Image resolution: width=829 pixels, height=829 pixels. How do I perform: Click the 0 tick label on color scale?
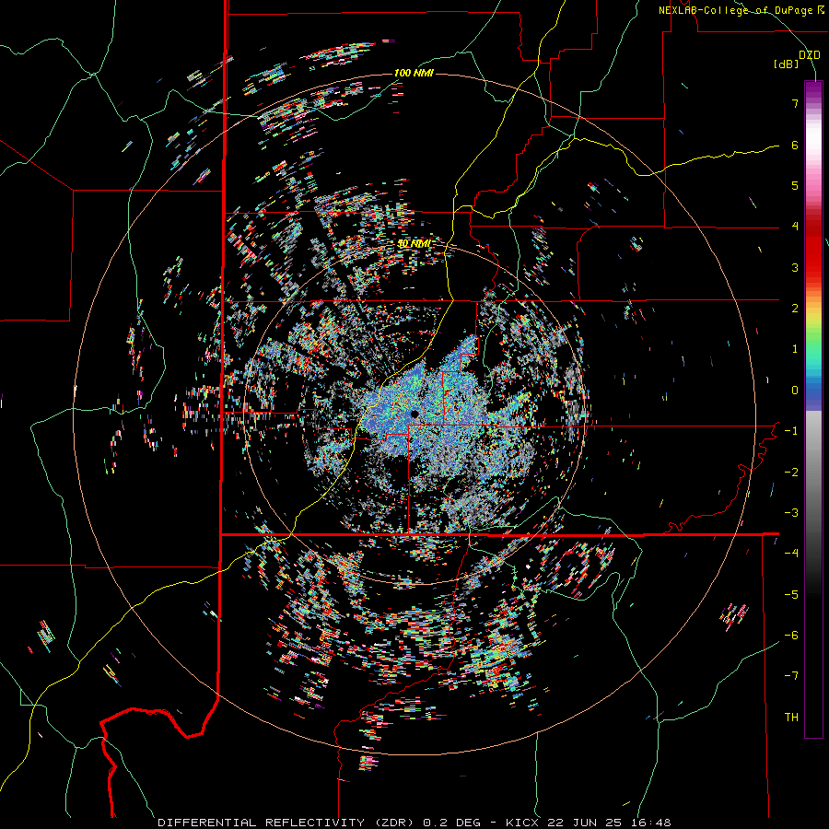(795, 391)
